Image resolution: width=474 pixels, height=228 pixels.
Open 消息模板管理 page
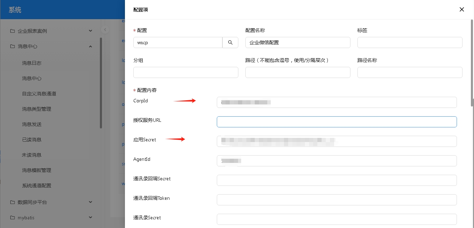37,170
